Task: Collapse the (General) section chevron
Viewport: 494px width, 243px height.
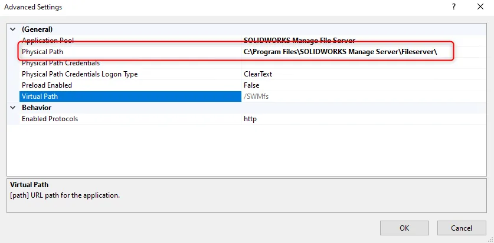Action: 12,29
